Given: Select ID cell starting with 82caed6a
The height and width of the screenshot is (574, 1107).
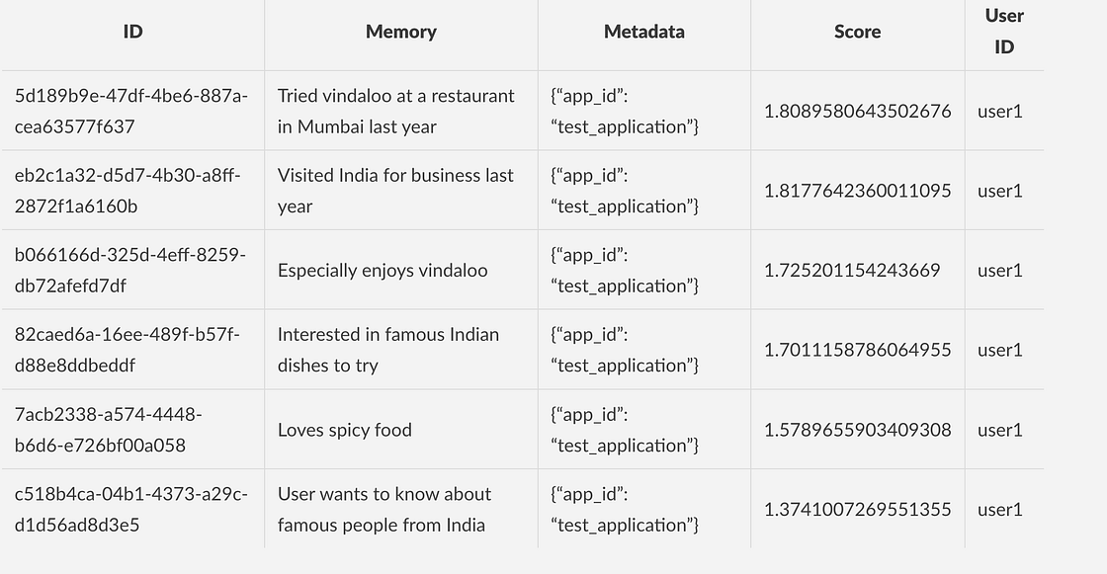Looking at the screenshot, I should (132, 350).
